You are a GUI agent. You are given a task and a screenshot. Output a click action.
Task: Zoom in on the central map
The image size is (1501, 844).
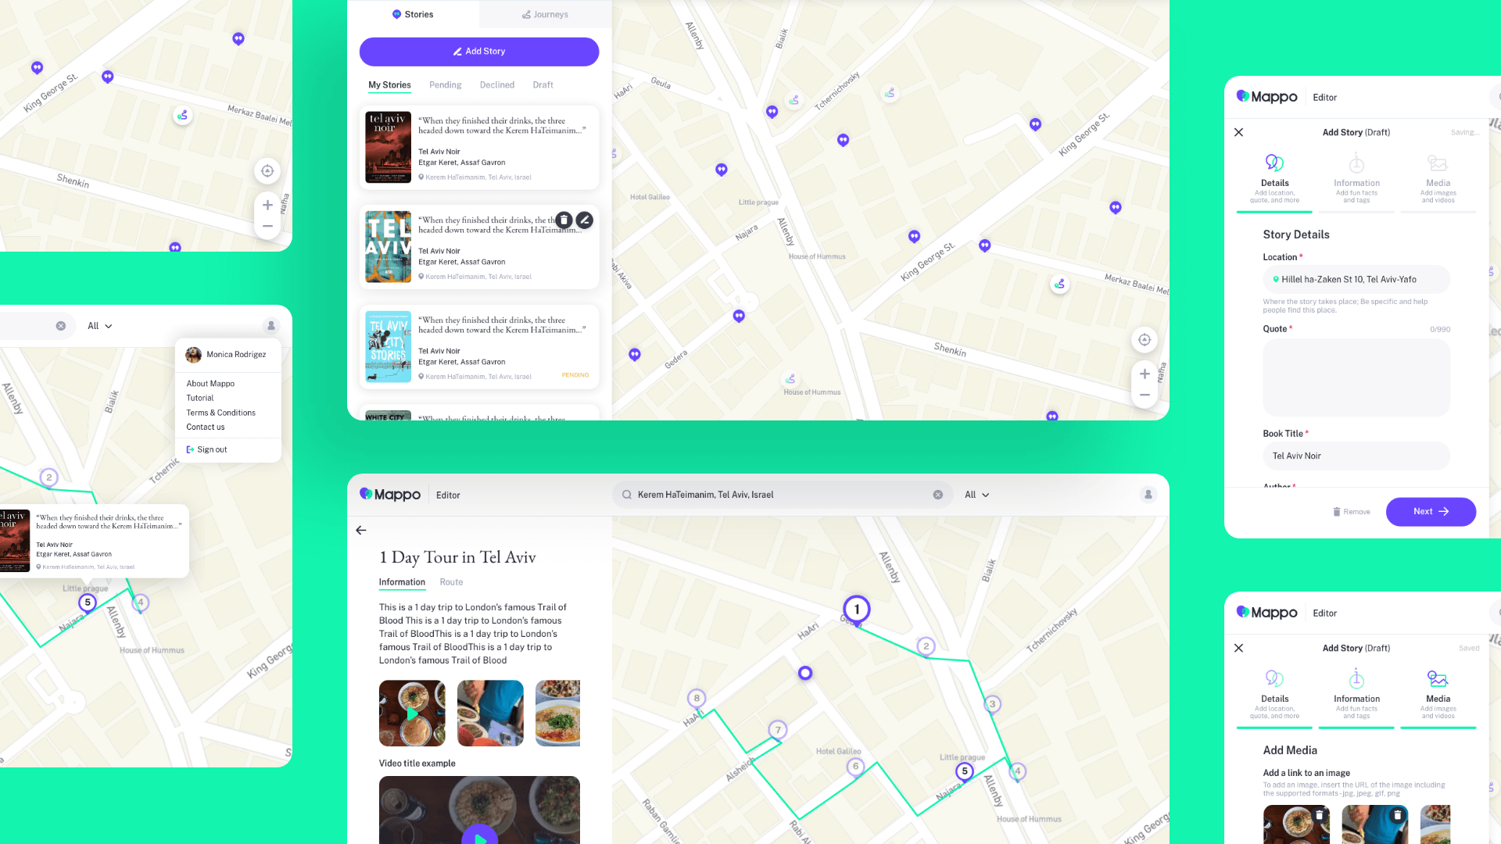point(1145,374)
